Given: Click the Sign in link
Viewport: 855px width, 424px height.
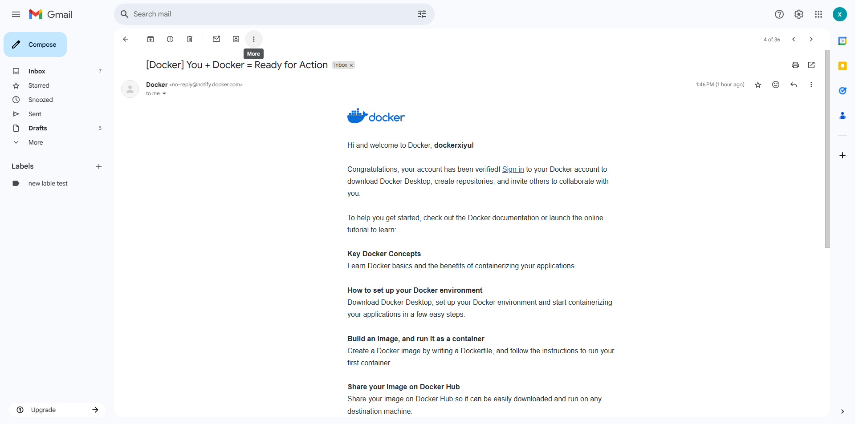Looking at the screenshot, I should pos(513,169).
